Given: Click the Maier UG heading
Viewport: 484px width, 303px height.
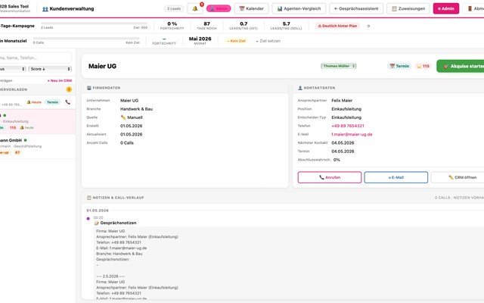Looking at the screenshot, I should coord(103,66).
